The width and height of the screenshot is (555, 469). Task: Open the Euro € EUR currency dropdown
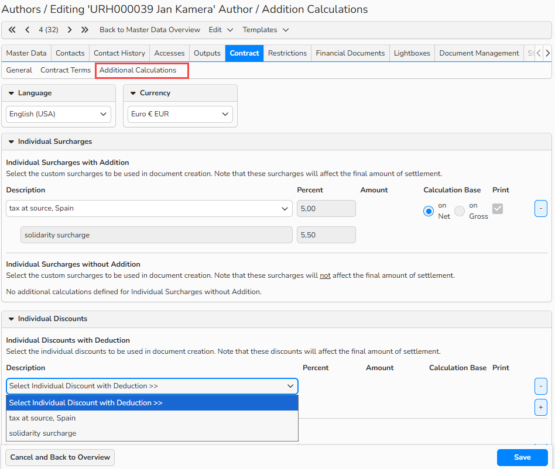[180, 114]
